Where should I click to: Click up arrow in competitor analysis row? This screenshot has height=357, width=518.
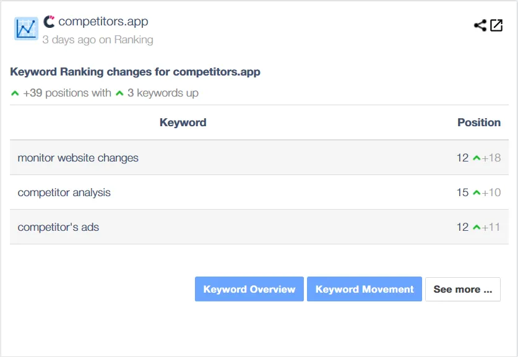477,192
